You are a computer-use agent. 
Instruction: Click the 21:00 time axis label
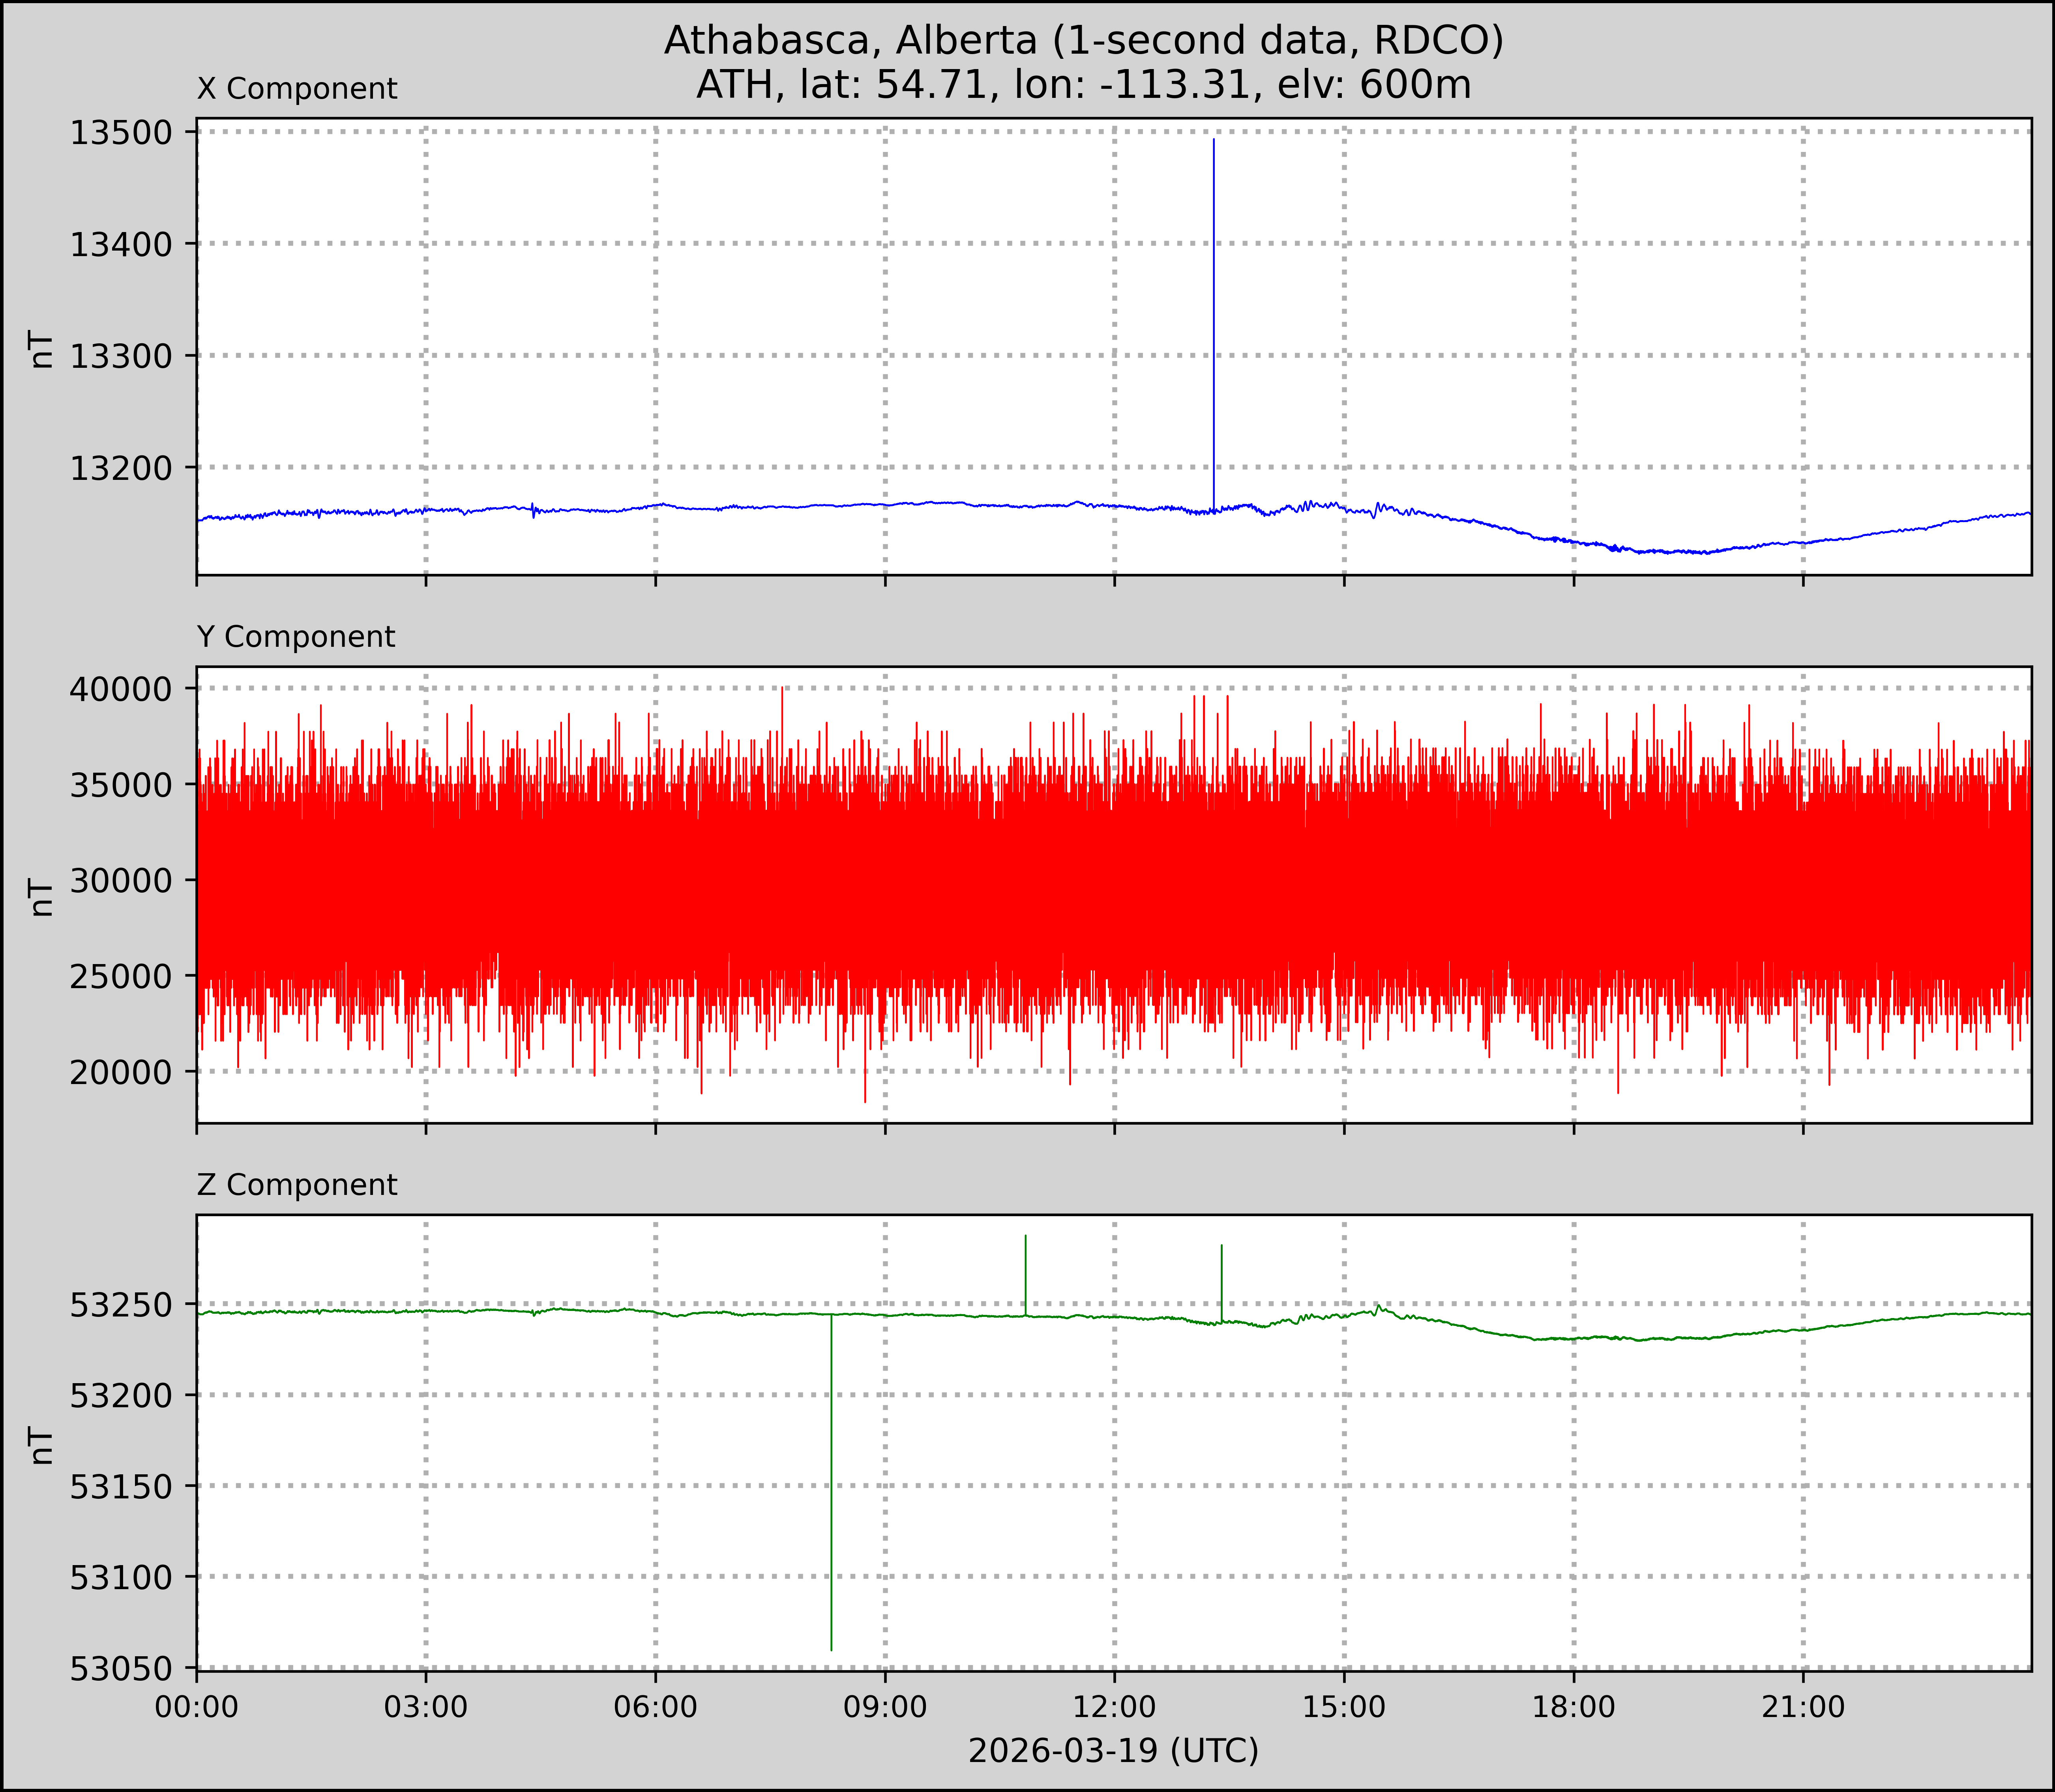pyautogui.click(x=1802, y=1707)
